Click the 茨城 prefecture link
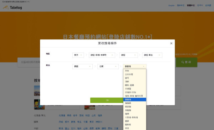Viewport: 214px width, 130px height. coord(61,122)
